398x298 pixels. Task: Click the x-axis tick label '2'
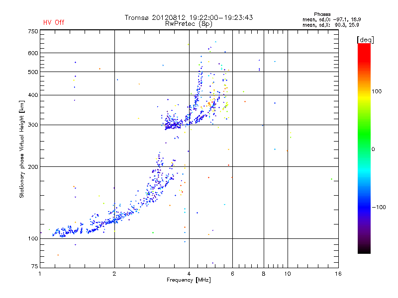pos(114,274)
